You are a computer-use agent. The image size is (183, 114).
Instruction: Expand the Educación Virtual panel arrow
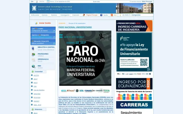point(54,43)
